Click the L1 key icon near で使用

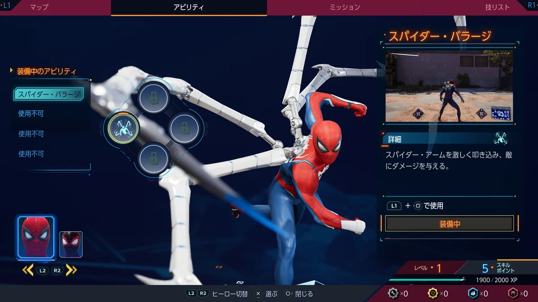[x=394, y=206]
